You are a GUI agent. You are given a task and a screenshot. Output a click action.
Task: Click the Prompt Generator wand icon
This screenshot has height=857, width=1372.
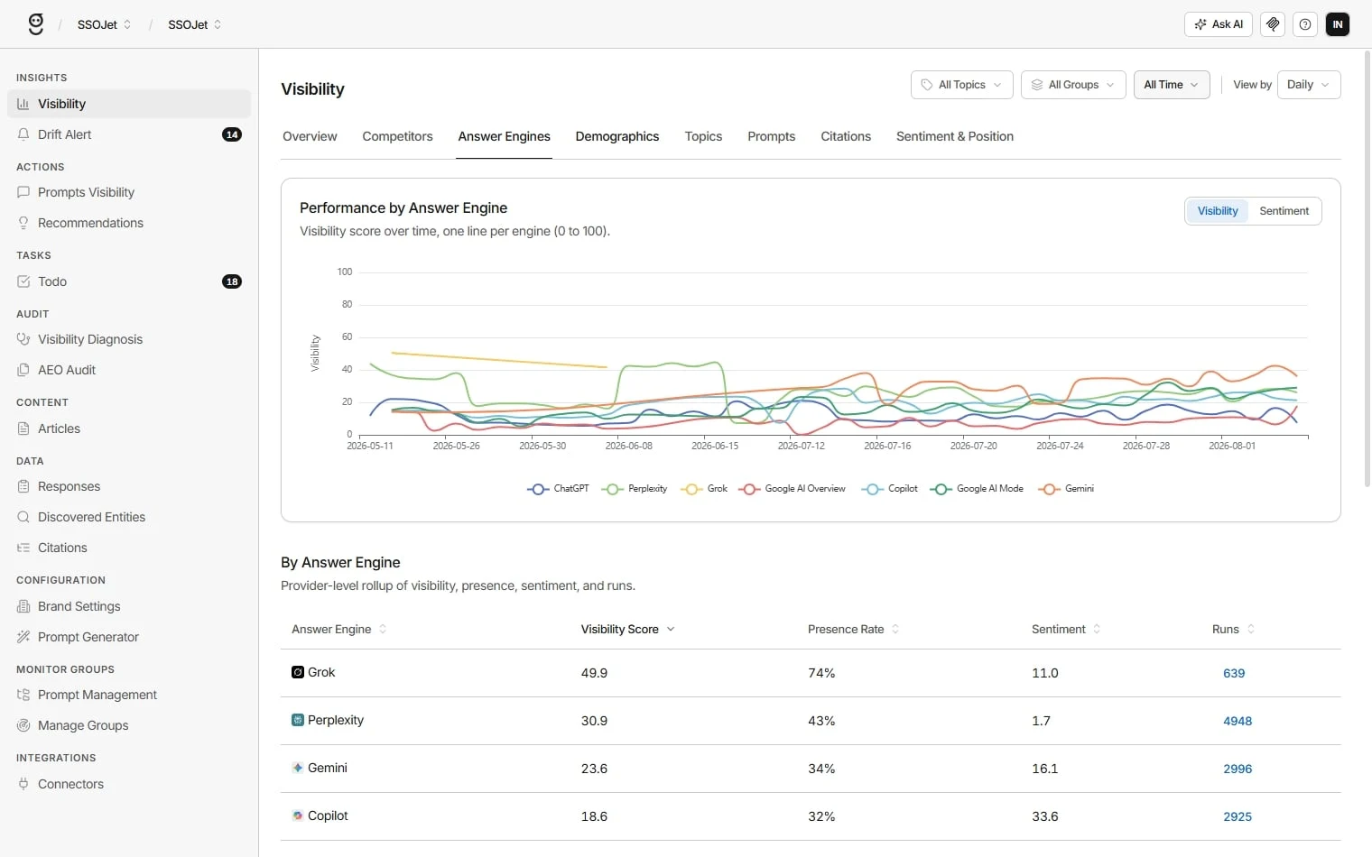click(x=23, y=637)
